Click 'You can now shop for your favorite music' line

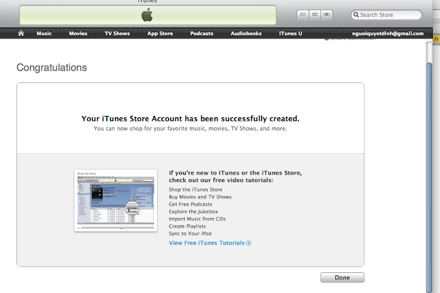tap(190, 128)
